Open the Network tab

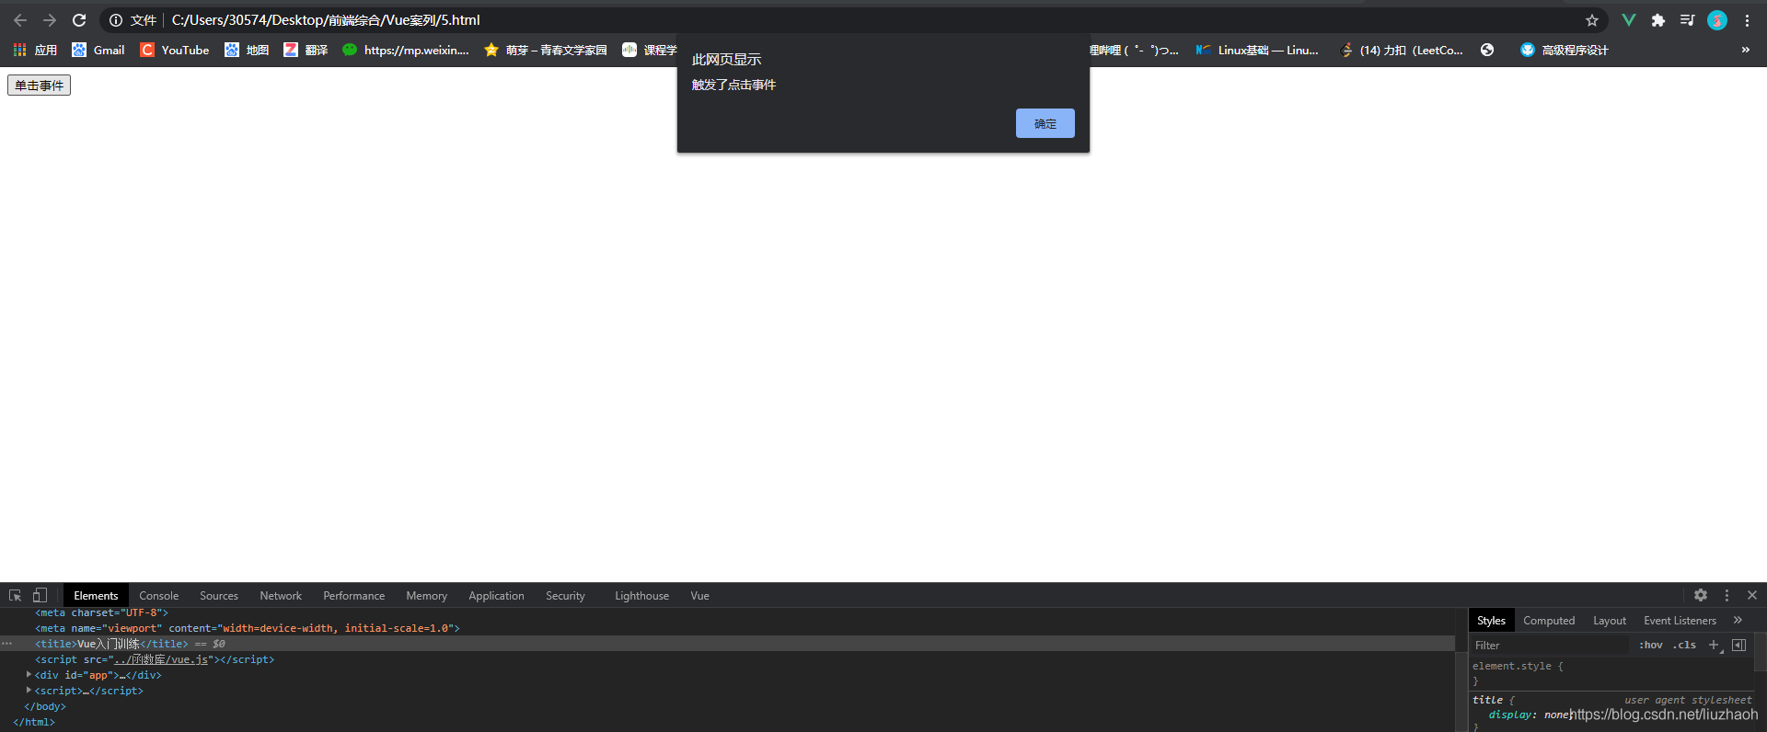(281, 595)
